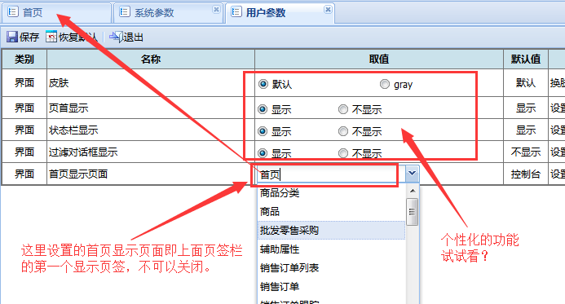Click the 首页显示页面 name cell

[x=151, y=174]
